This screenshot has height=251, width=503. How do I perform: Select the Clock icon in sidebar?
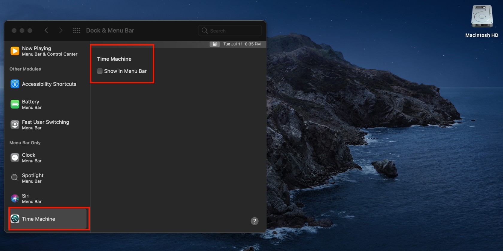point(15,157)
